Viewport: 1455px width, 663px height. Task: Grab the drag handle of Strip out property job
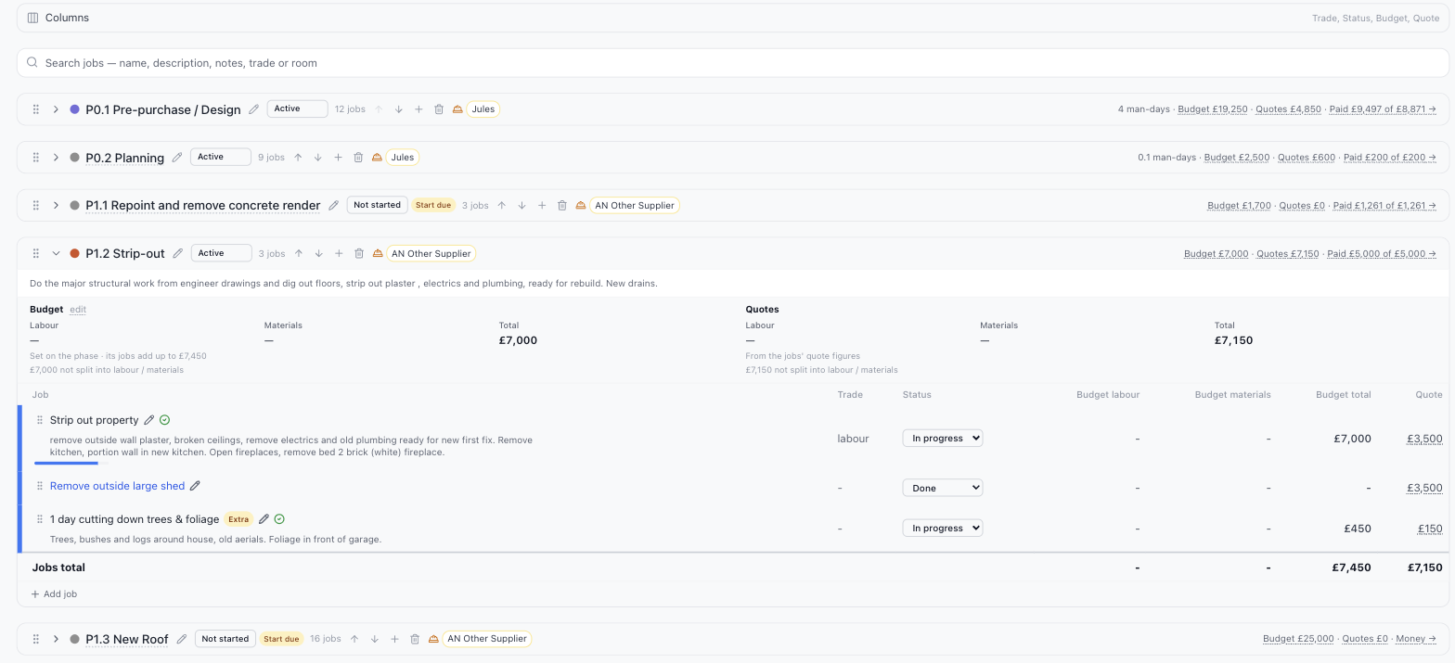click(40, 420)
